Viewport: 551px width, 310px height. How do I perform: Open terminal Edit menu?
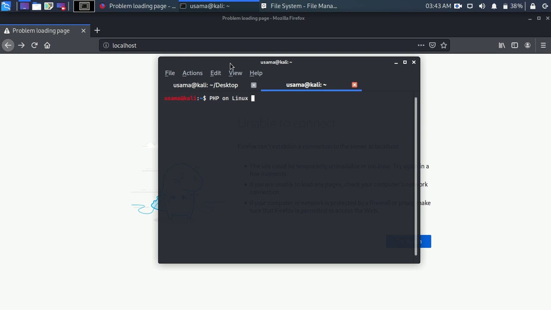pos(216,73)
